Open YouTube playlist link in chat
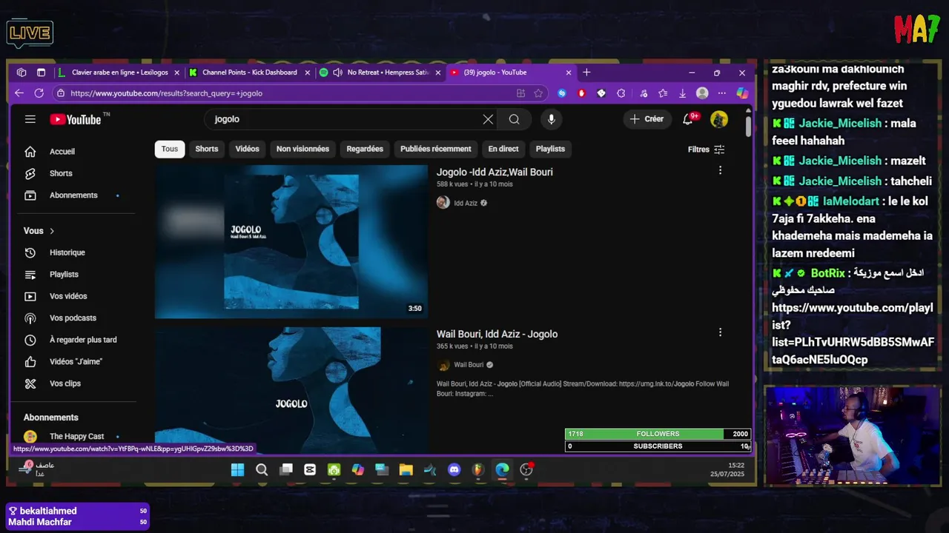This screenshot has width=949, height=533. pyautogui.click(x=853, y=334)
